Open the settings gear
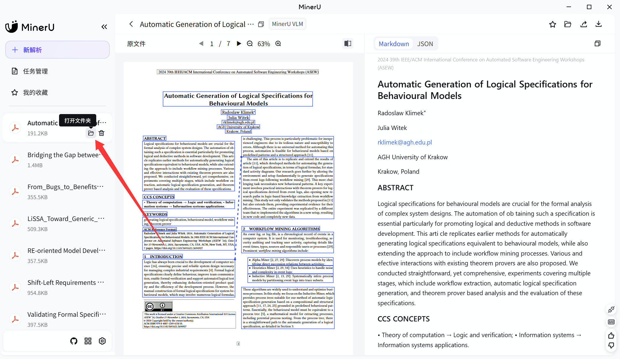The width and height of the screenshot is (620, 359). tap(102, 341)
